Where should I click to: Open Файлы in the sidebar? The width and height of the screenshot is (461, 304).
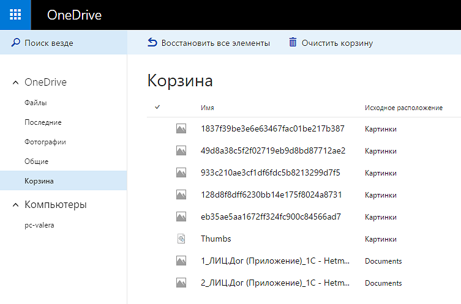pos(36,103)
